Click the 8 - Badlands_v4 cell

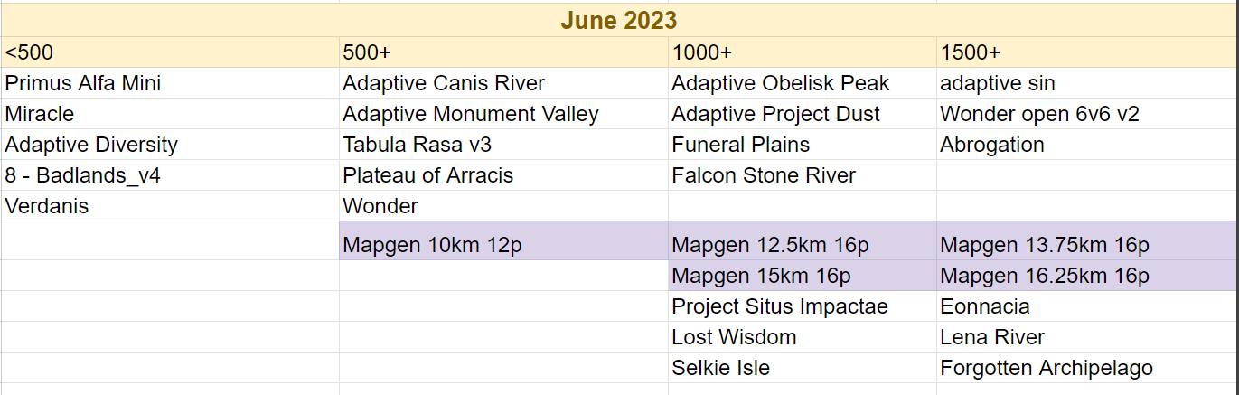tap(170, 175)
